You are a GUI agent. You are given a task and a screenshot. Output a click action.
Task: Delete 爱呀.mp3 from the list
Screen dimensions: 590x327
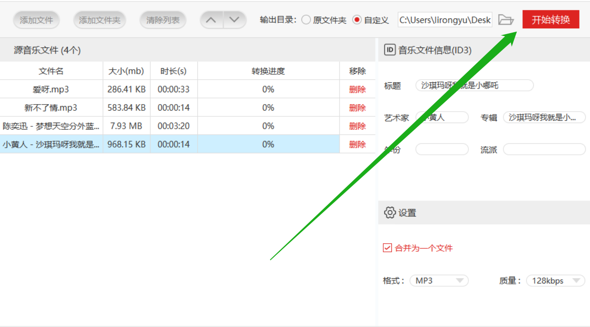[x=357, y=89]
